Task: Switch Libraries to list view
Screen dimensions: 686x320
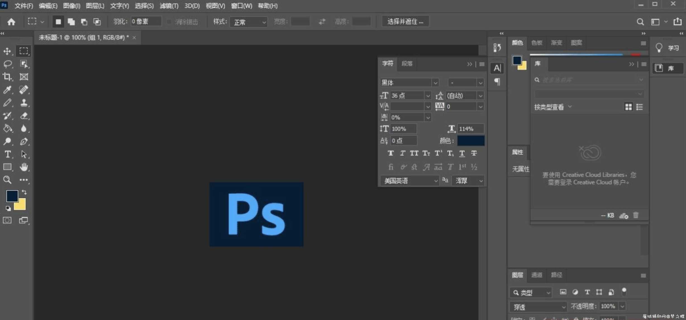Action: pos(639,107)
